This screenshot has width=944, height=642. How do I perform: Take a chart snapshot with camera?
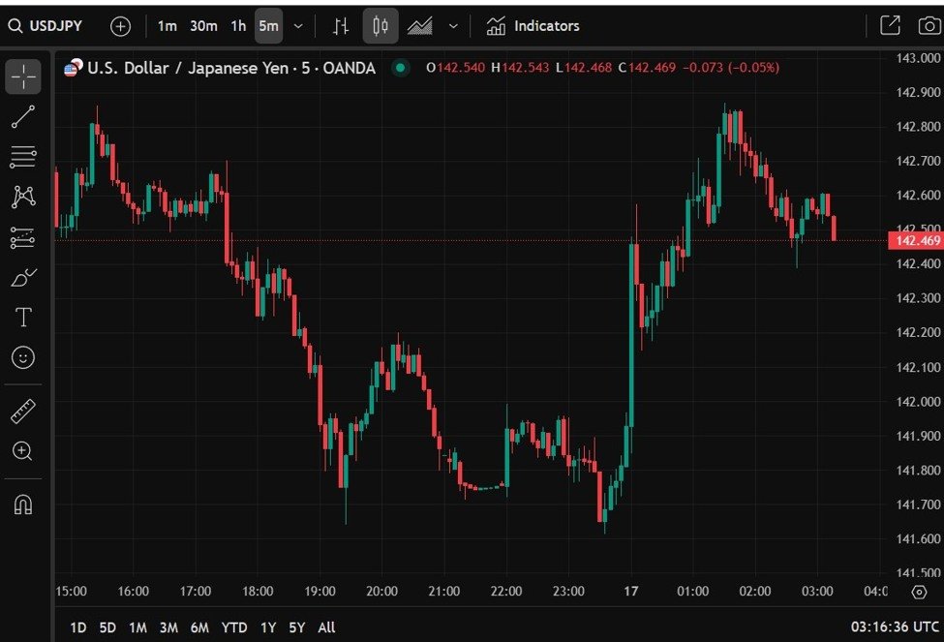click(929, 26)
